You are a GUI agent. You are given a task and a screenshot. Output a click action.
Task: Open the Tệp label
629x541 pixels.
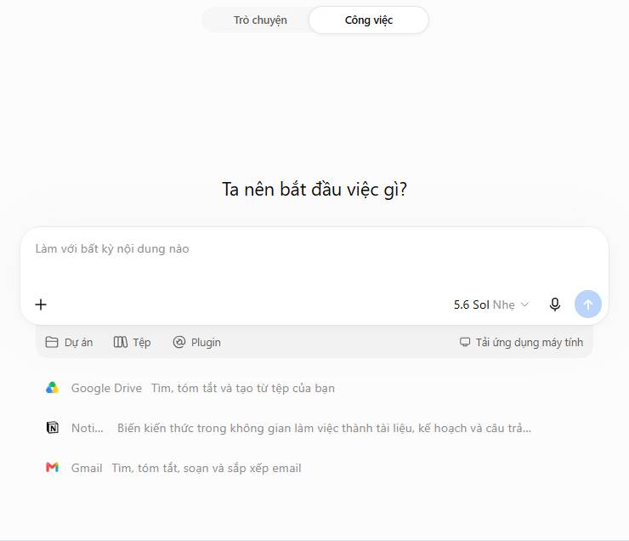click(142, 343)
